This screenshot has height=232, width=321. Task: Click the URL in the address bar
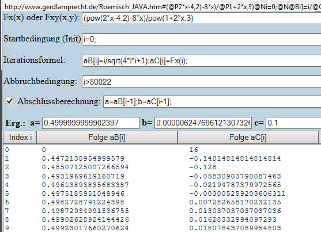(163, 7)
